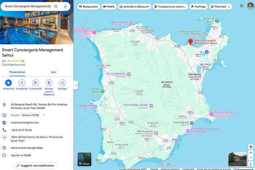Open Votre activité Google Maps
The height and width of the screenshot is (170, 255).
pos(27,148)
